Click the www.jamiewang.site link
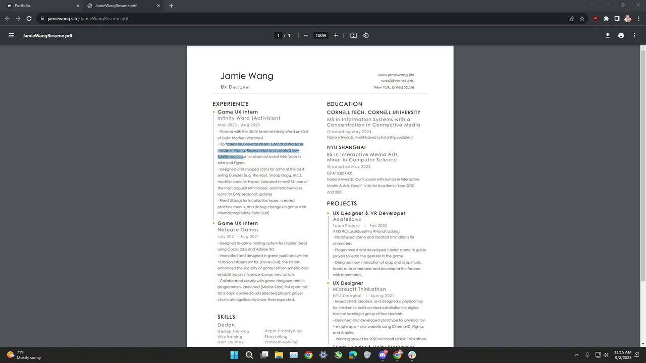The image size is (646, 363). (396, 75)
